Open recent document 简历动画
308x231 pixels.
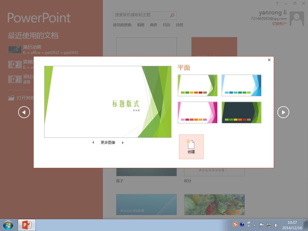43,50
